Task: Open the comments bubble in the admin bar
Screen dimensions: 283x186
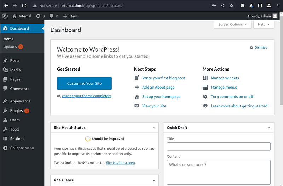Action: pyautogui.click(x=54, y=16)
